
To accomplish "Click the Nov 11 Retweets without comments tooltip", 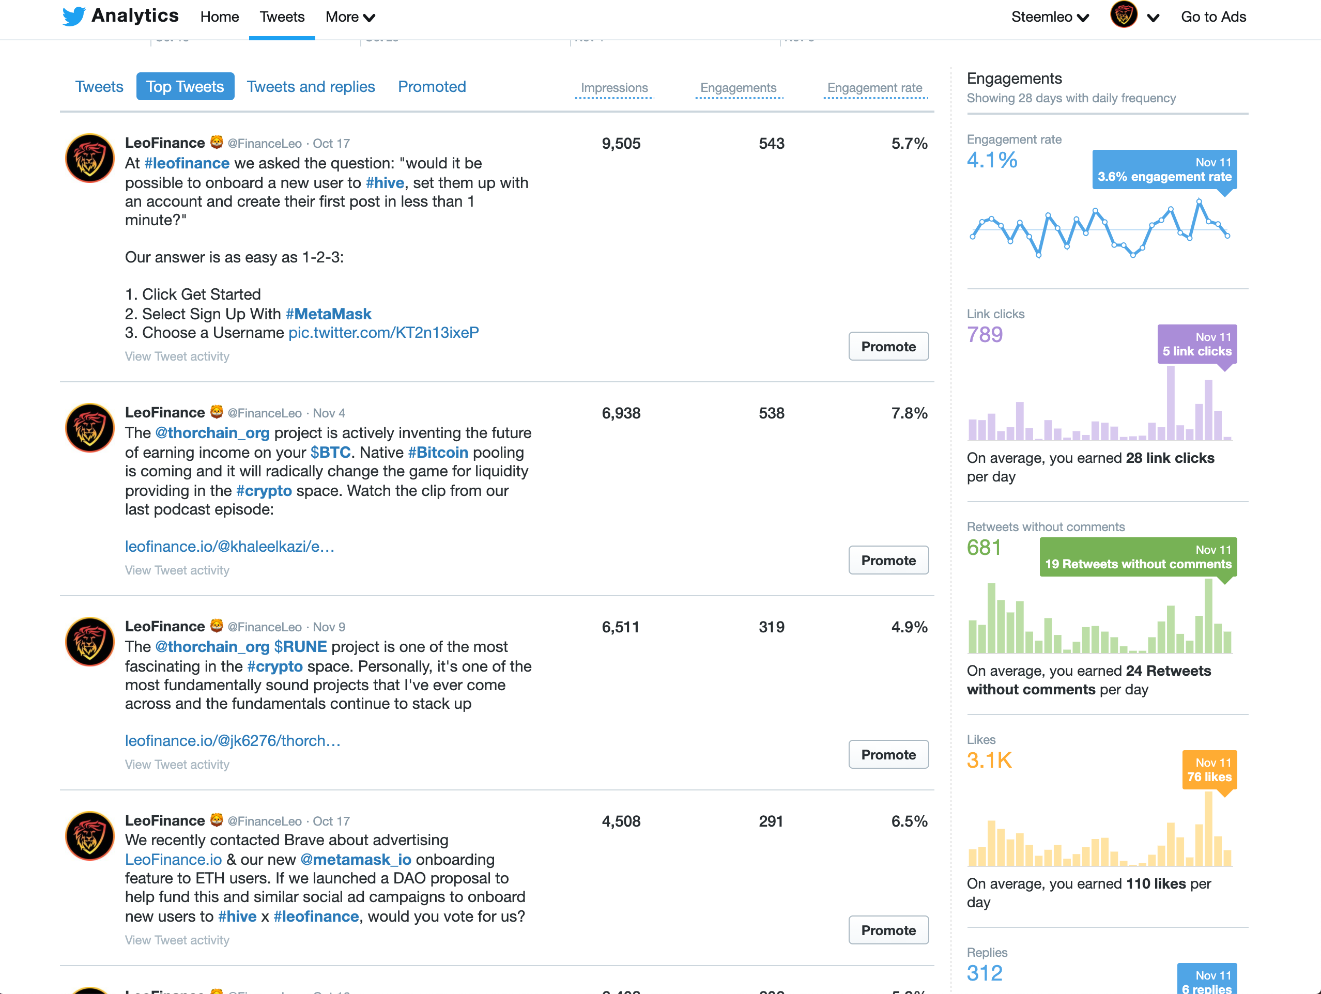I will tap(1138, 557).
